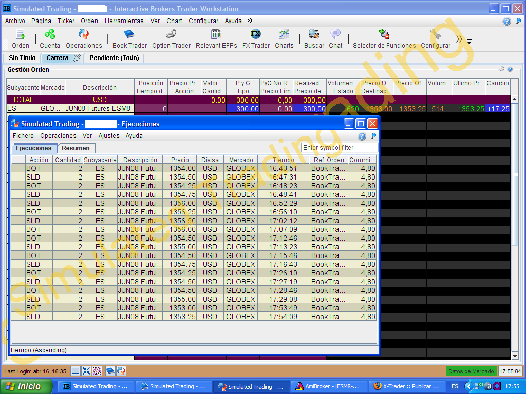Click the symbol filter input field
Screen dimensions: 526x394
click(x=340, y=148)
